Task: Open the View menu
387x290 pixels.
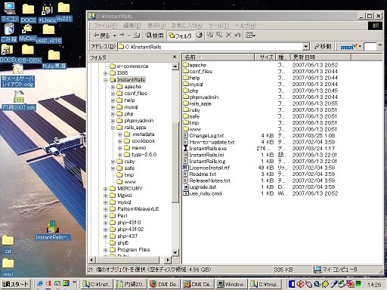Action: pos(156,26)
